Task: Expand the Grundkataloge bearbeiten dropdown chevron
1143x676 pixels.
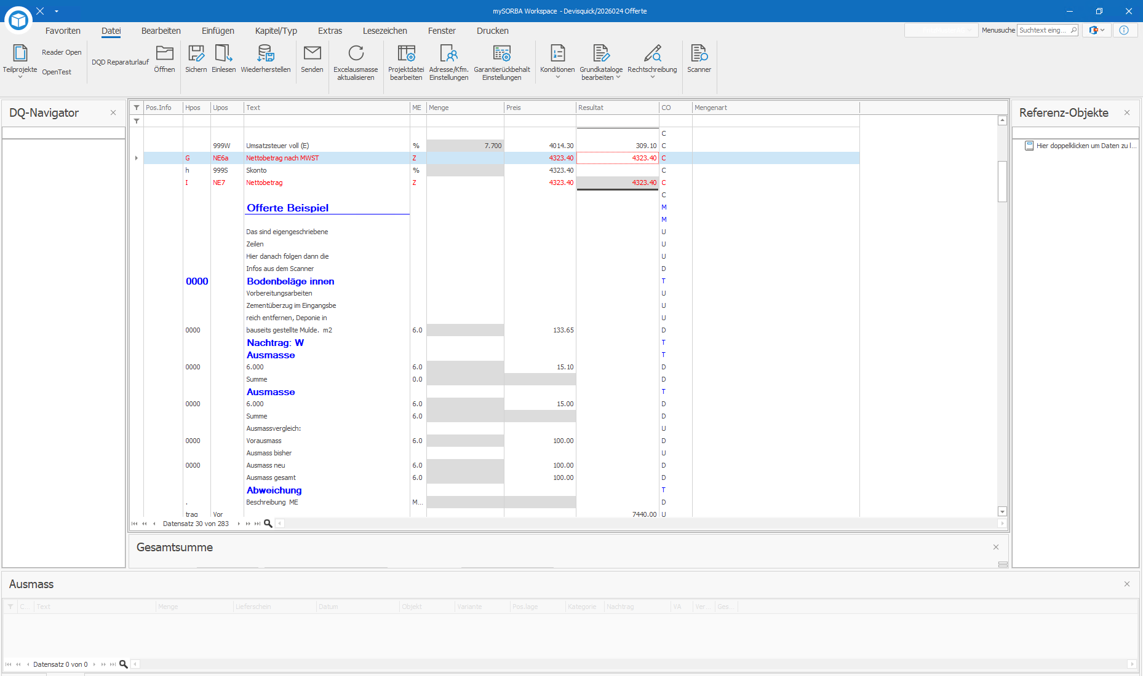Action: 618,77
